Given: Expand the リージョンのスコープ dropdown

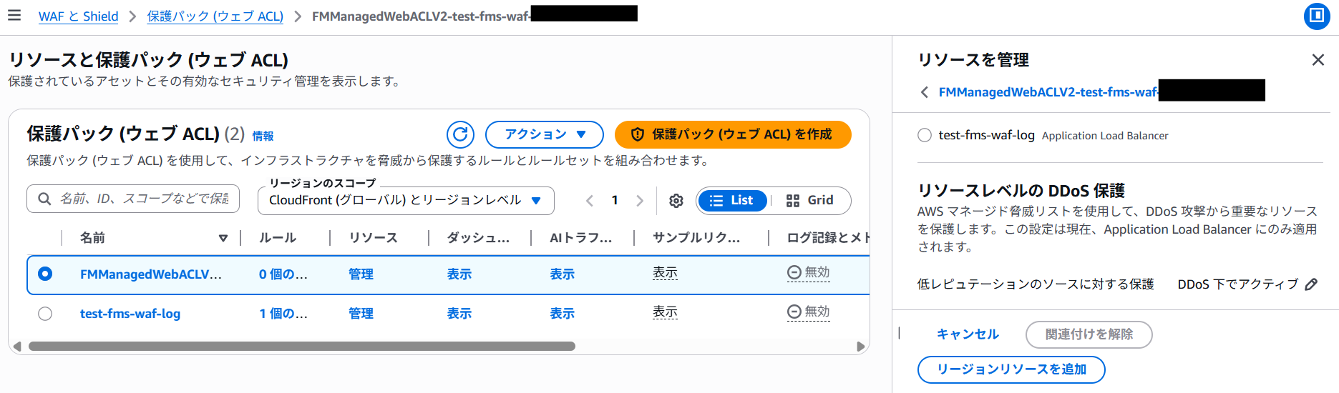Looking at the screenshot, I should [406, 201].
